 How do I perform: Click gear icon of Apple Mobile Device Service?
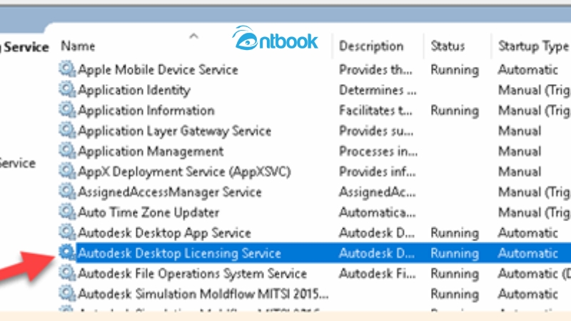(67, 68)
